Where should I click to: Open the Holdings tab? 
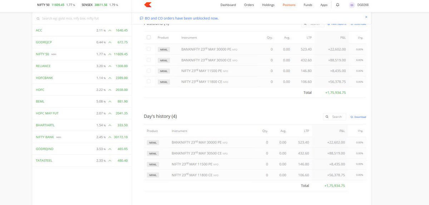tap(268, 5)
